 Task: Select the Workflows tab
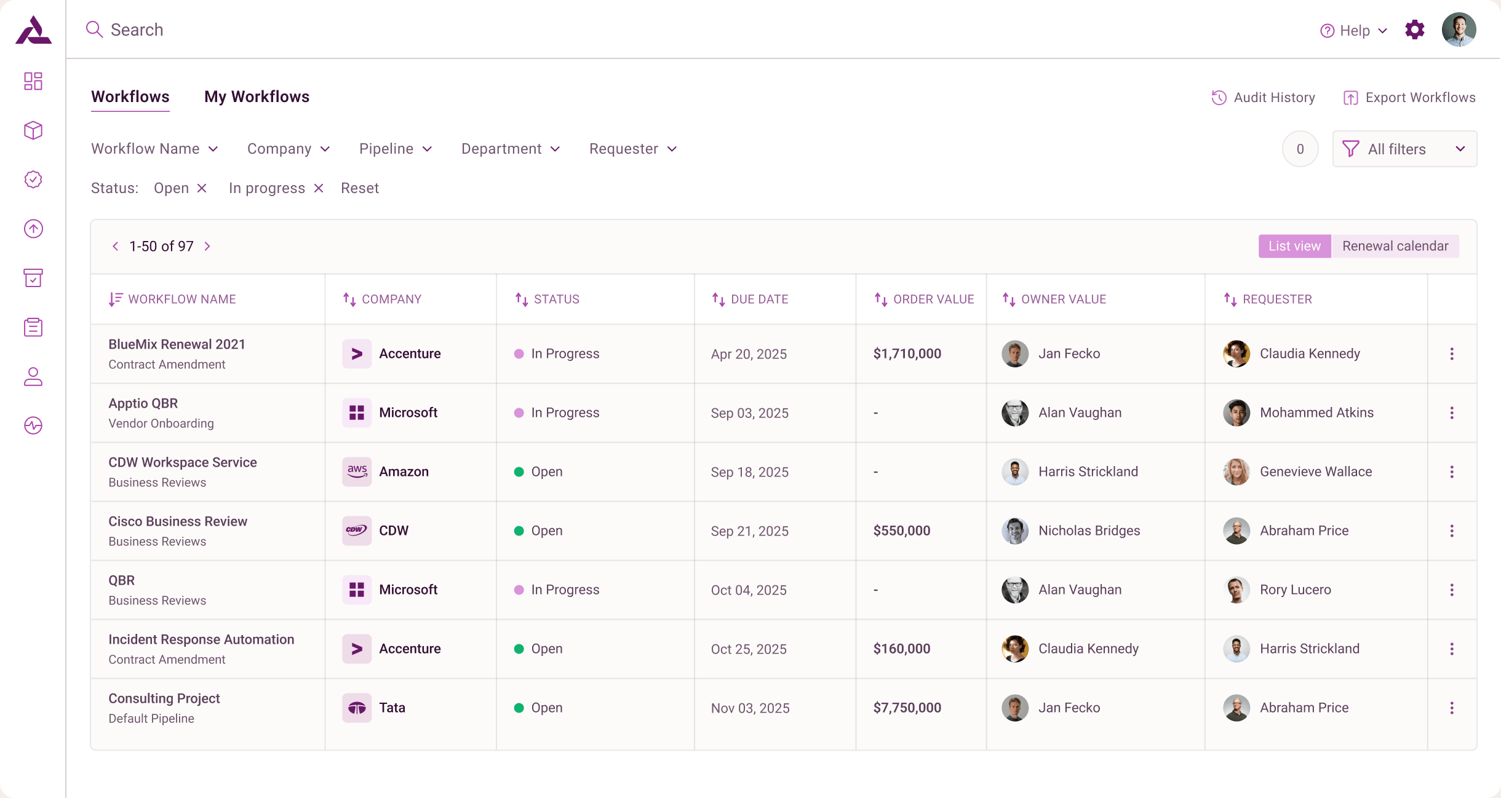130,97
